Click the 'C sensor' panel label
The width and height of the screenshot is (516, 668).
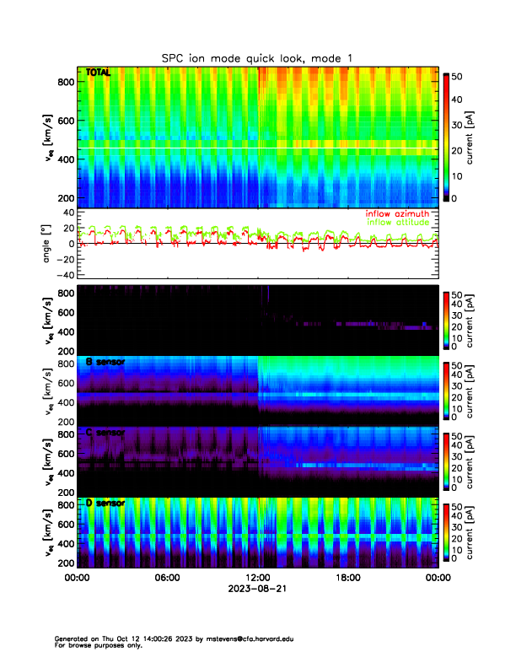tap(105, 433)
